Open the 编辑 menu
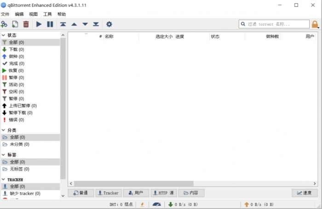 pyautogui.click(x=19, y=14)
